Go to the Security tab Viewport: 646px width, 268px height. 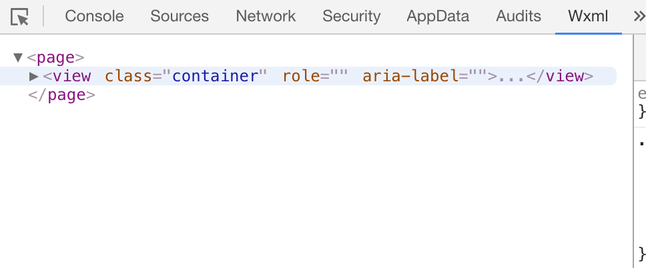point(351,17)
